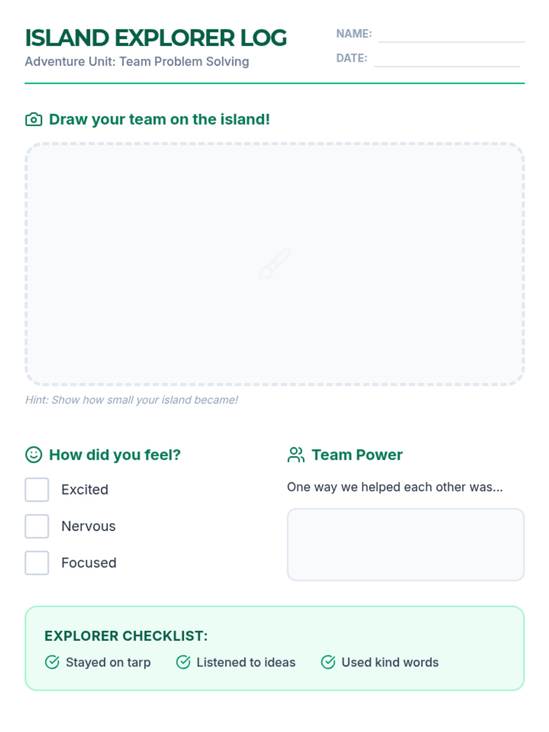Viewport: 549px width, 732px height.
Task: Click the How did you feel heading
Action: (x=115, y=455)
